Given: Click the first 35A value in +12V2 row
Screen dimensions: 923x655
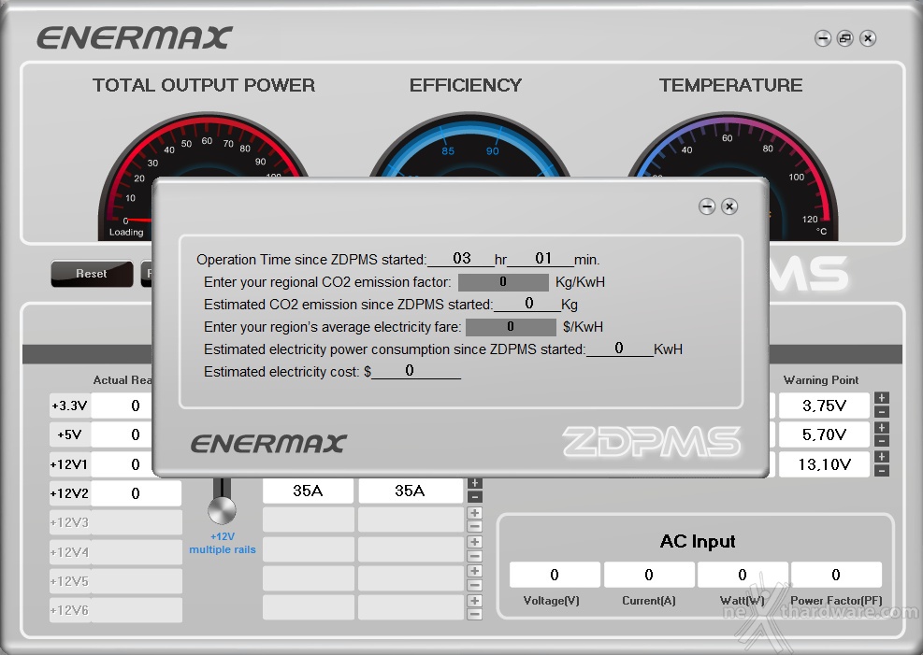Looking at the screenshot, I should coord(308,491).
